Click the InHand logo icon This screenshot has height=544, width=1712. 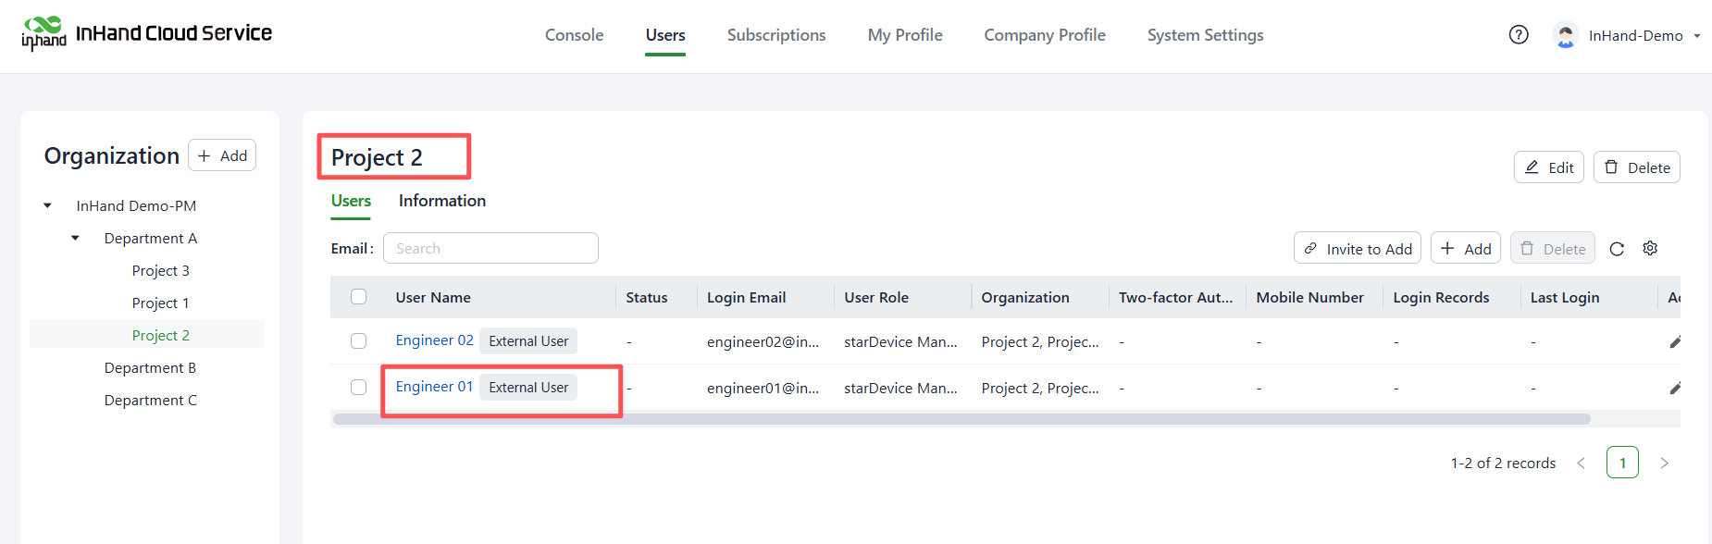coord(43,33)
